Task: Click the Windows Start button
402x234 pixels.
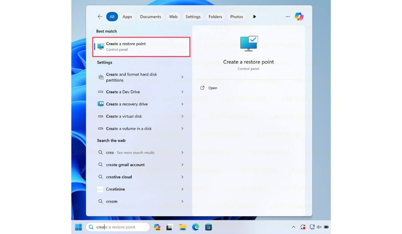Action: tap(78, 227)
